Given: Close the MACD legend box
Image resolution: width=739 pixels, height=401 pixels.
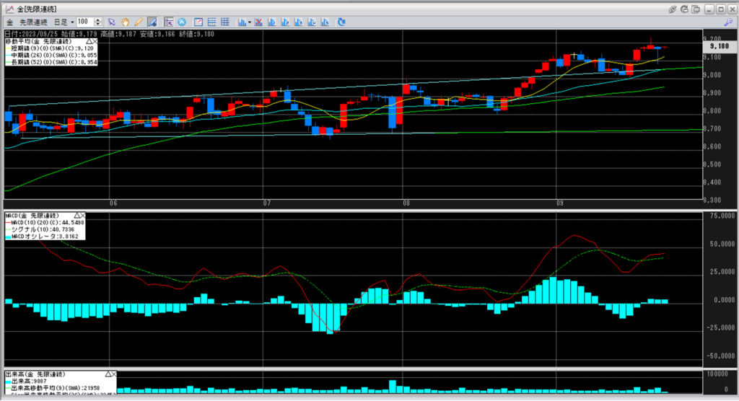Looking at the screenshot, I should (x=82, y=215).
